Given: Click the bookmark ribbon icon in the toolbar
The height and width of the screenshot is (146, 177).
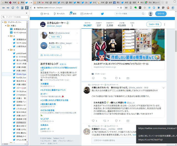Looking at the screenshot, I should (x=131, y=8).
